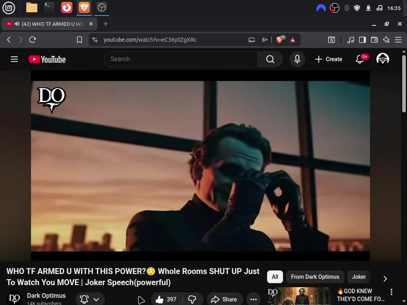This screenshot has height=305, width=407.
Task: Share this video
Action: (225, 299)
